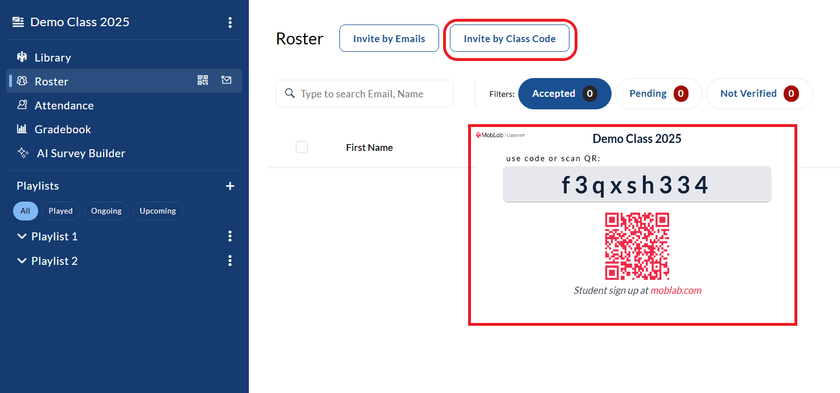Click the search magnifier icon
840x393 pixels.
point(290,93)
